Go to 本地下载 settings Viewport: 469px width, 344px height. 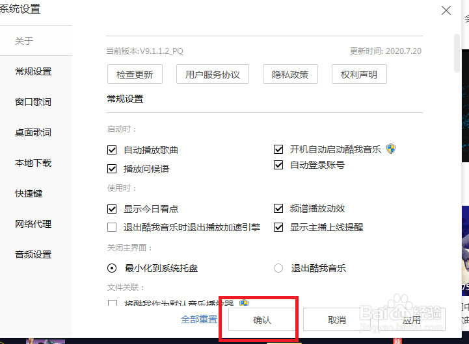click(x=33, y=163)
